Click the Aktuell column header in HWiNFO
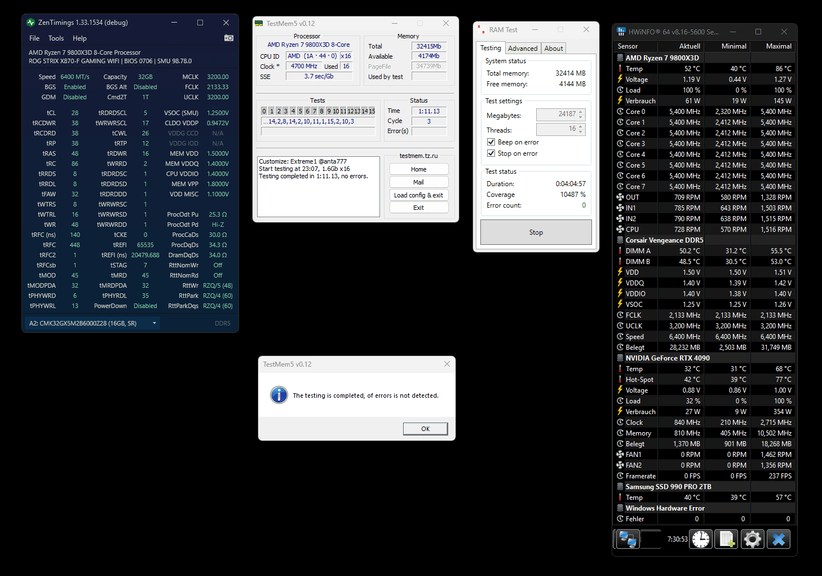Viewport: 822px width, 576px height. [x=680, y=46]
